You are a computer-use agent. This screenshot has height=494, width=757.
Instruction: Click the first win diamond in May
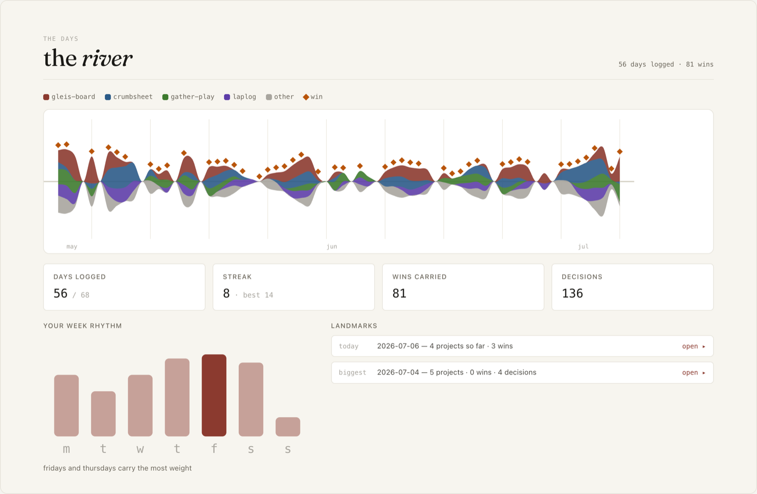tap(58, 145)
